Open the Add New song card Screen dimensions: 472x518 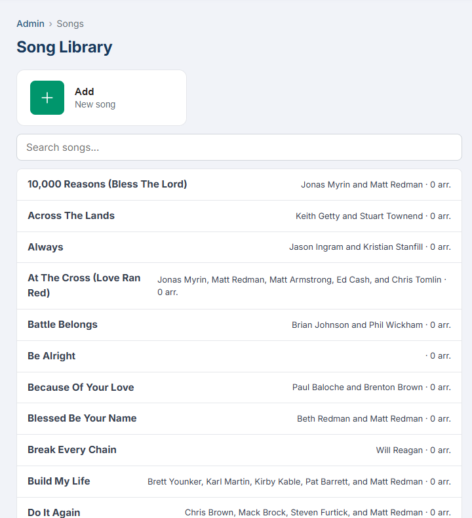point(102,98)
